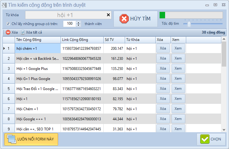Click member count cell 200.147

[x=114, y=48]
